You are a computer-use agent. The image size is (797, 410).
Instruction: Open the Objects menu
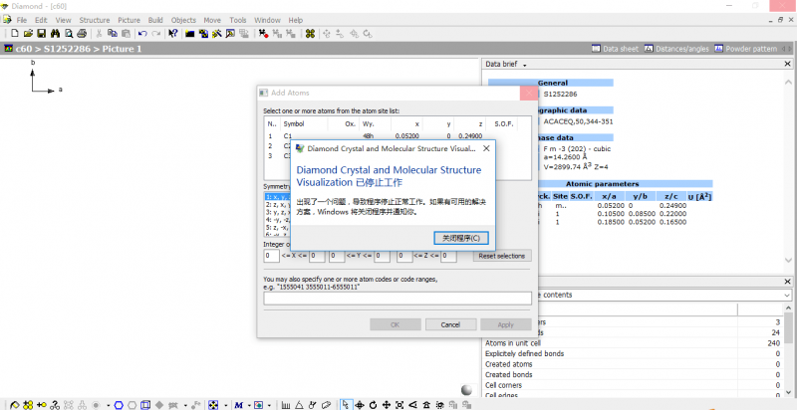(x=183, y=20)
